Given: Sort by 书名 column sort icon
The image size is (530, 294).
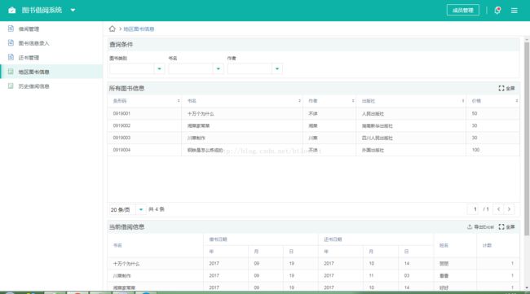Looking at the screenshot, I should [x=299, y=101].
